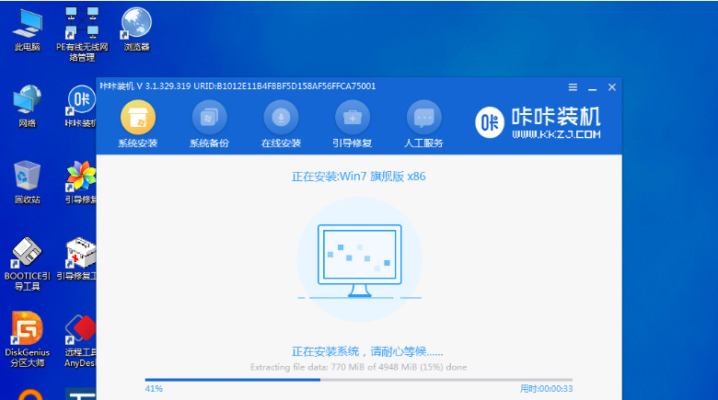
Task: Launch BOOTICE引导工具 from the desktop
Action: (27, 252)
